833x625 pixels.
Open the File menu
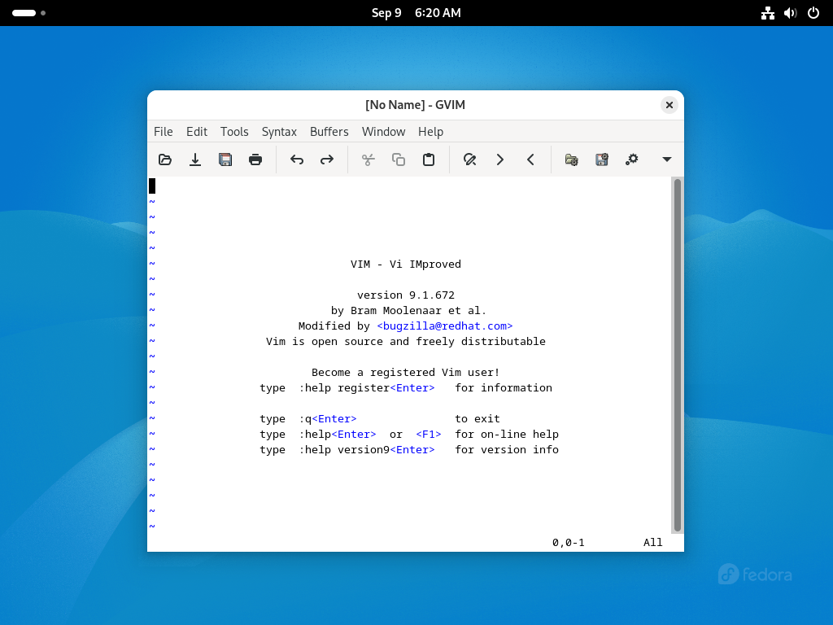click(163, 132)
